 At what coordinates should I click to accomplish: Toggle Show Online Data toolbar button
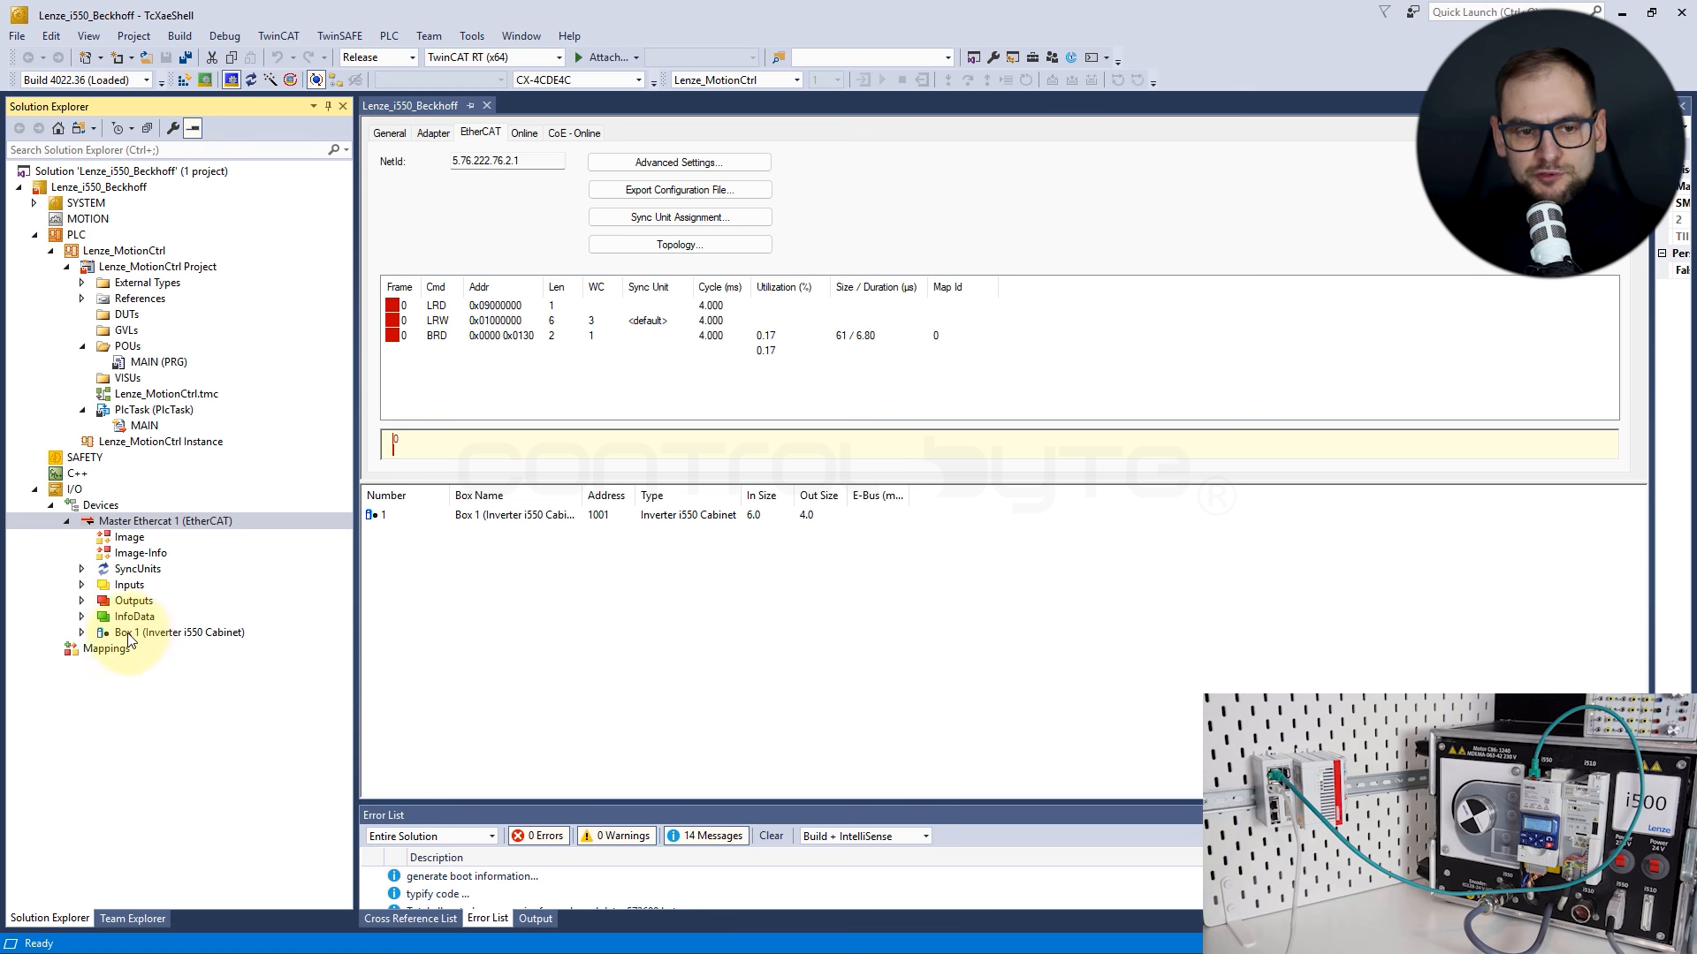pyautogui.click(x=316, y=80)
